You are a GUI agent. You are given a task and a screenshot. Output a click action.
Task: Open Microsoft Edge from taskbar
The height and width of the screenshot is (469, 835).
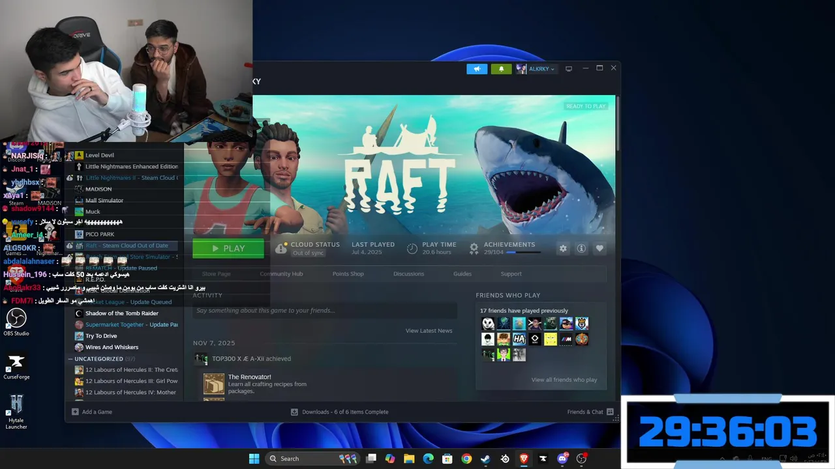click(x=428, y=459)
